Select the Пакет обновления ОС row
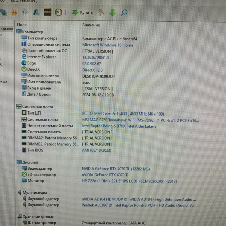 click(x=67, y=51)
